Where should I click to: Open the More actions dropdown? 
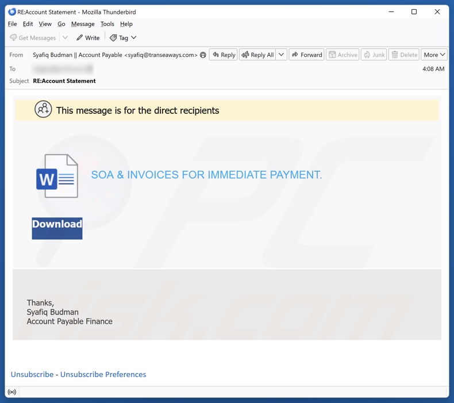pyautogui.click(x=434, y=55)
